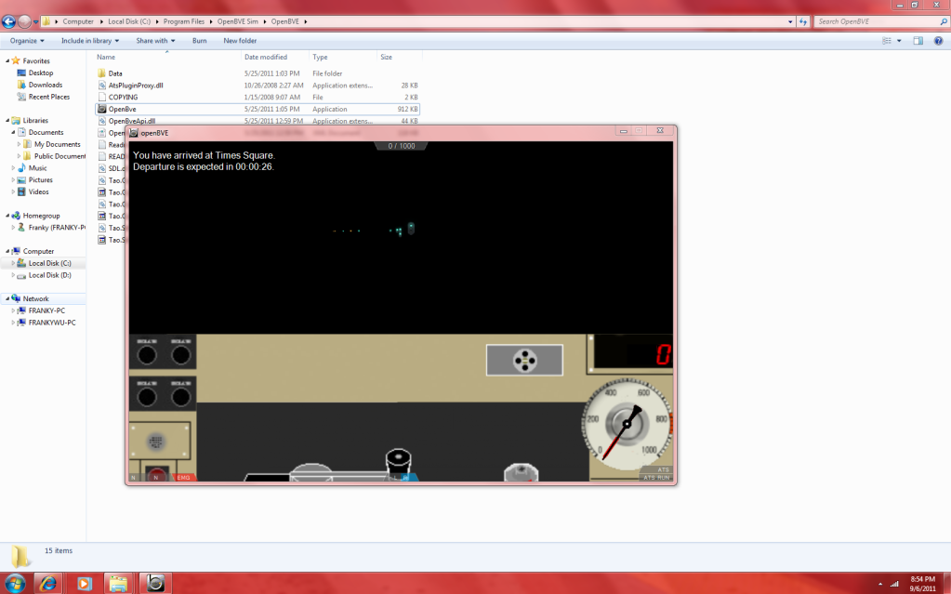Click Computer in the address bar breadcrumb
This screenshot has height=594, width=951.
click(x=78, y=21)
